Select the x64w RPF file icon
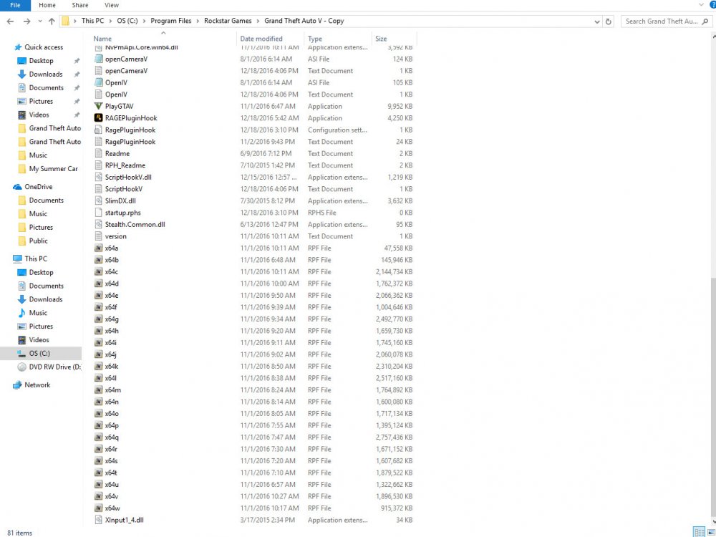 (x=98, y=508)
